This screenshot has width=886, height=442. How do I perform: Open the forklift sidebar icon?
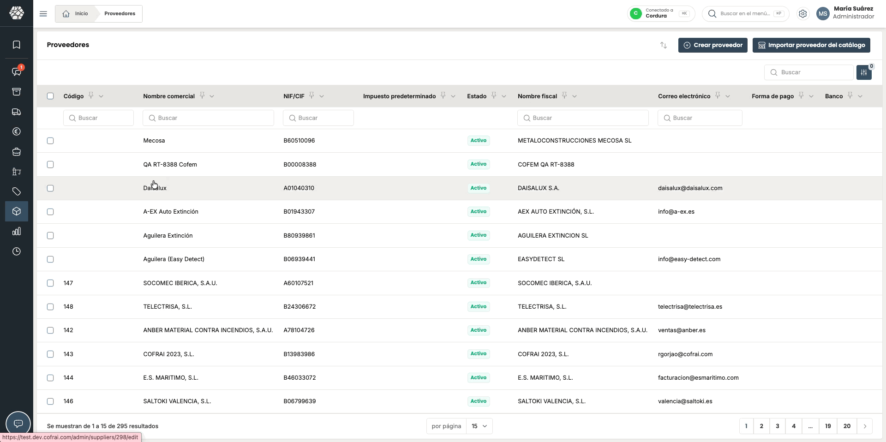[17, 172]
